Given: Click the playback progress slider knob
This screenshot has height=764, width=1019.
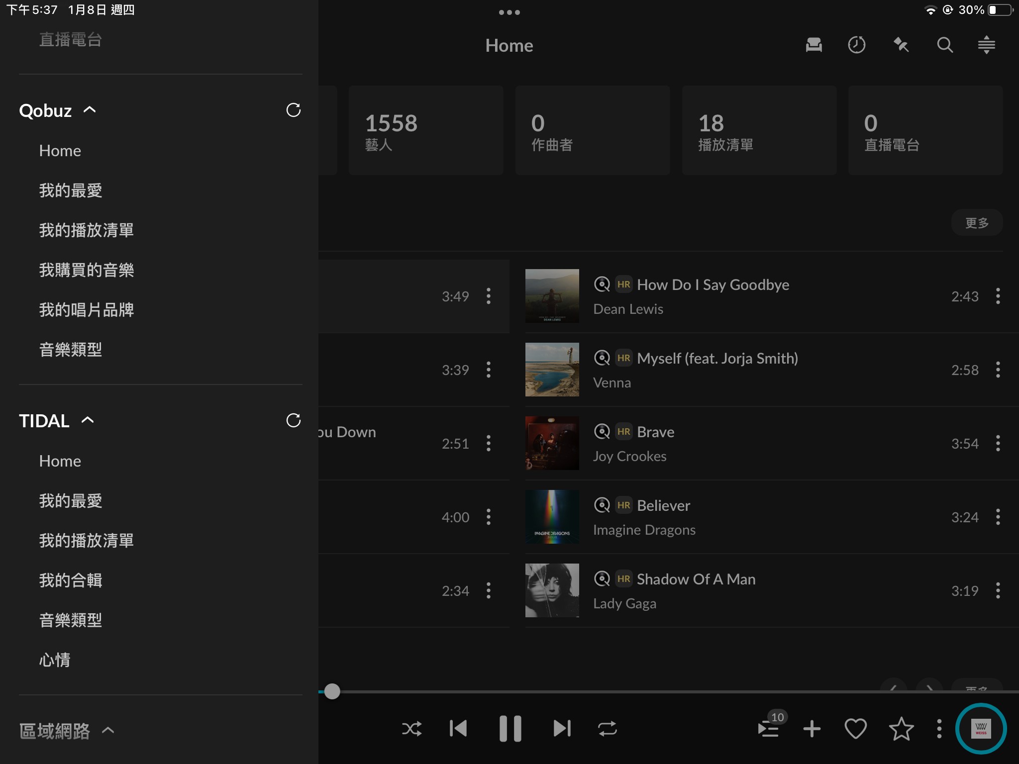Looking at the screenshot, I should tap(332, 691).
